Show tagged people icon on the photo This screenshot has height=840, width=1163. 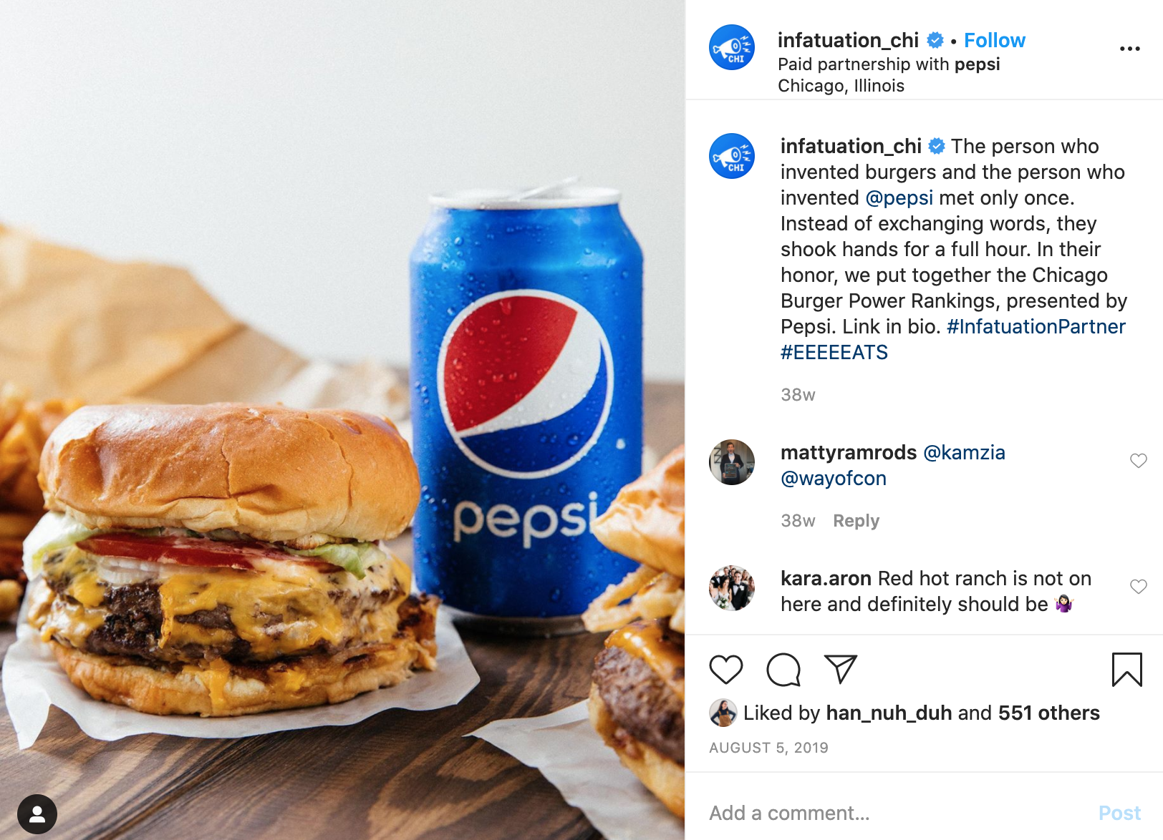(x=37, y=814)
